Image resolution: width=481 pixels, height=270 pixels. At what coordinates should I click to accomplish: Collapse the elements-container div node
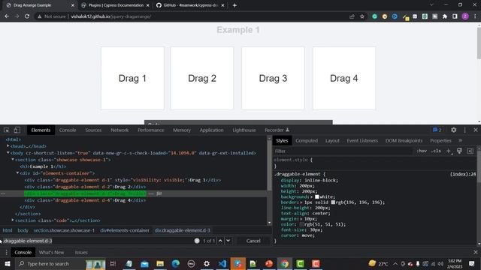(18, 173)
